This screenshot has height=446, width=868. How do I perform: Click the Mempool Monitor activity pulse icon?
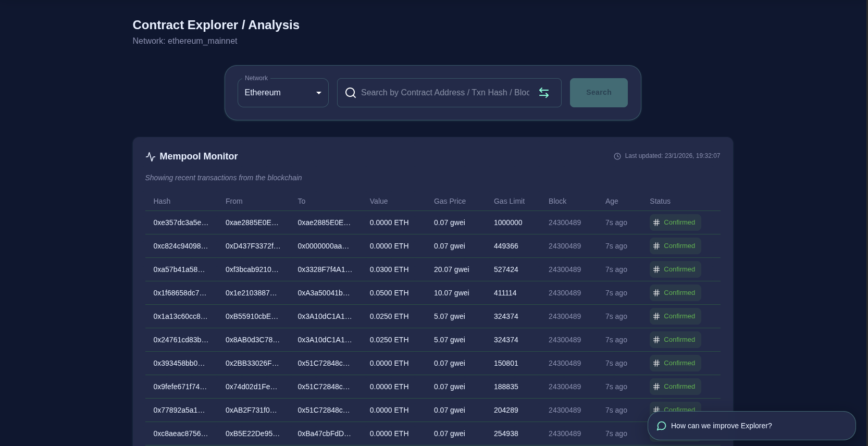coord(151,156)
